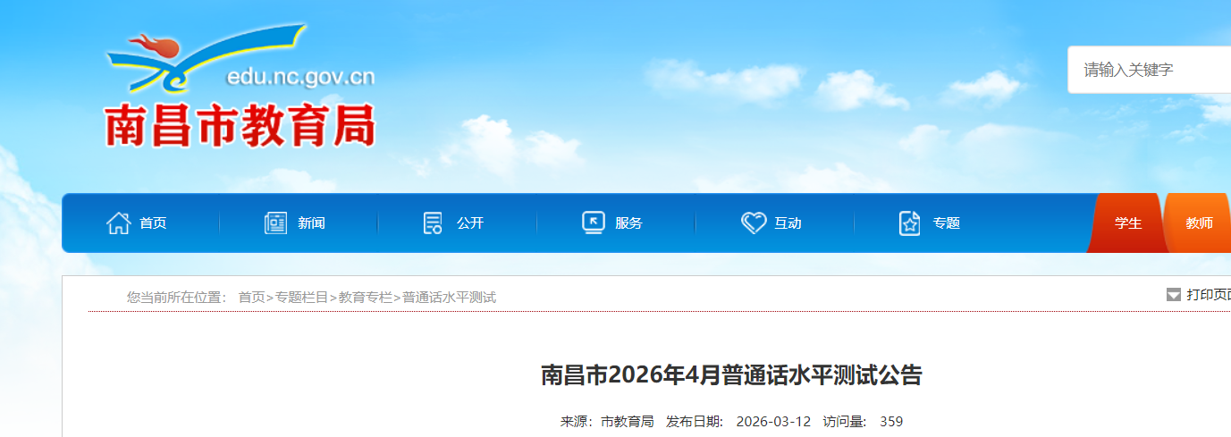Click the monitor icon beside 服务
Image resolution: width=1231 pixels, height=437 pixels.
(x=593, y=223)
